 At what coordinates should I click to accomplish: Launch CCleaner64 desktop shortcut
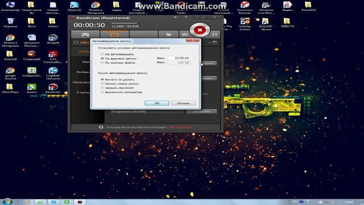click(x=32, y=56)
